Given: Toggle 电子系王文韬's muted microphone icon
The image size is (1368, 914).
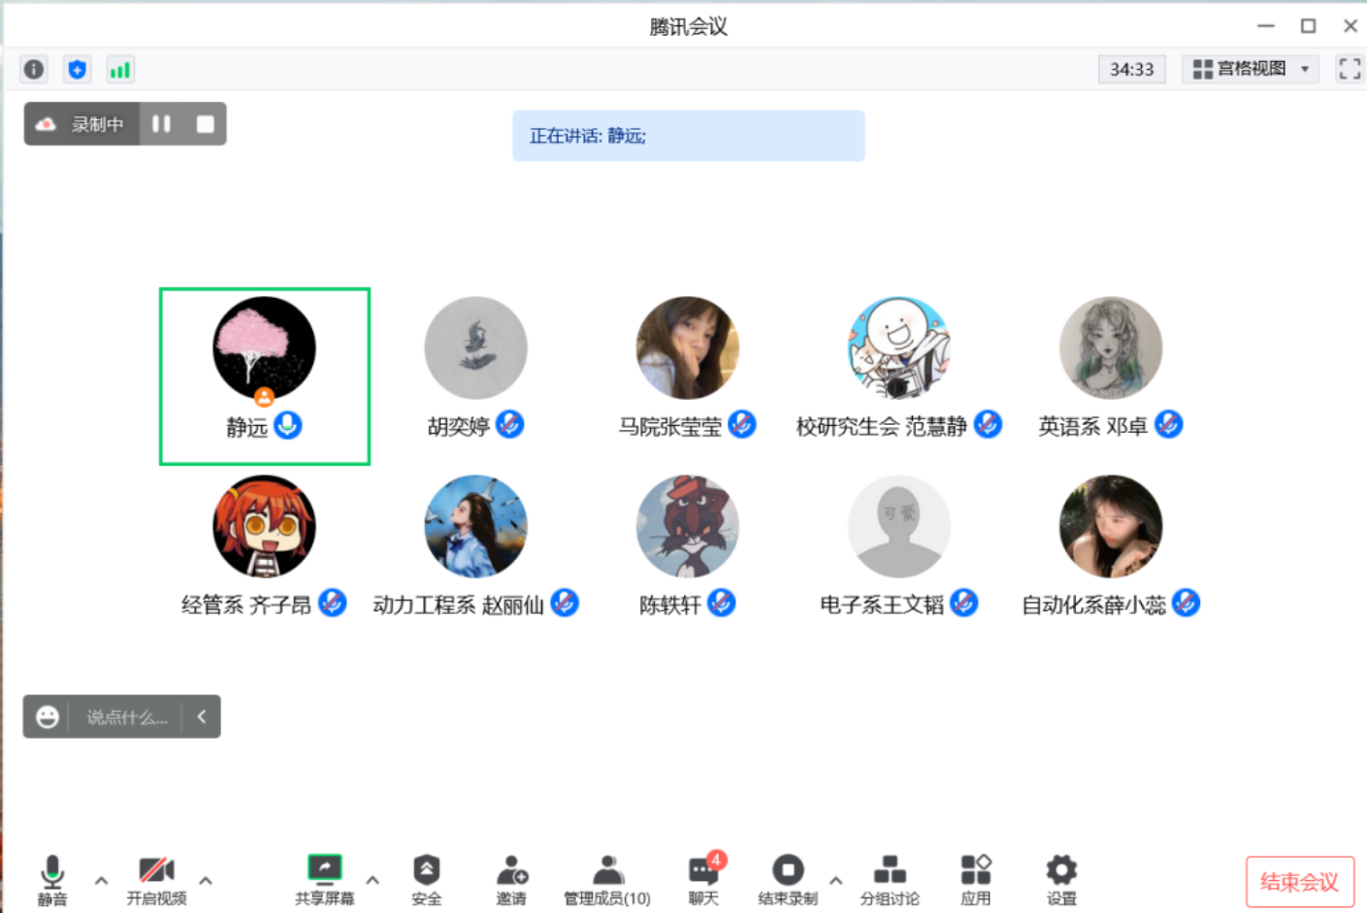Looking at the screenshot, I should coord(963,603).
